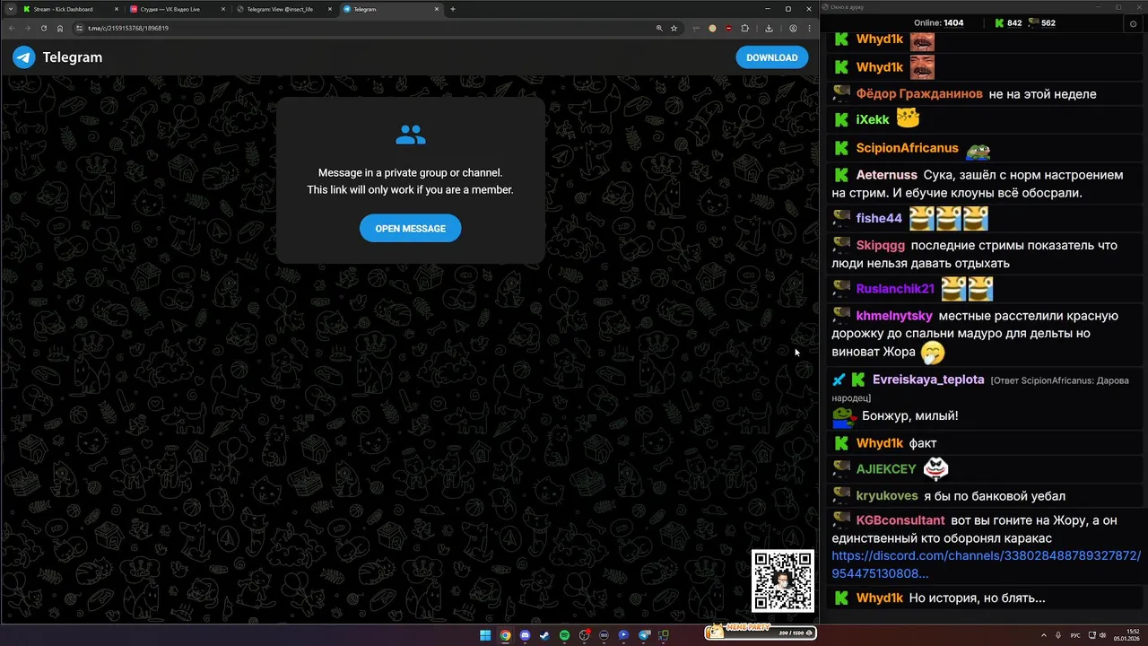Show hidden system tray icons
The image size is (1148, 646).
click(1043, 635)
